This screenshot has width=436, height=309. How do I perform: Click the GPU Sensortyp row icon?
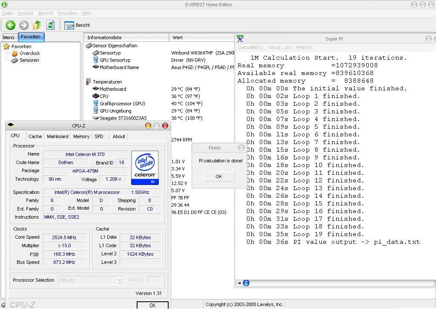click(x=96, y=60)
